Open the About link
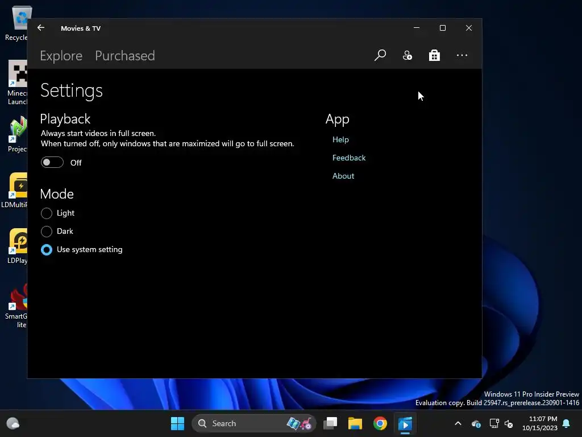The image size is (582, 437). (343, 176)
